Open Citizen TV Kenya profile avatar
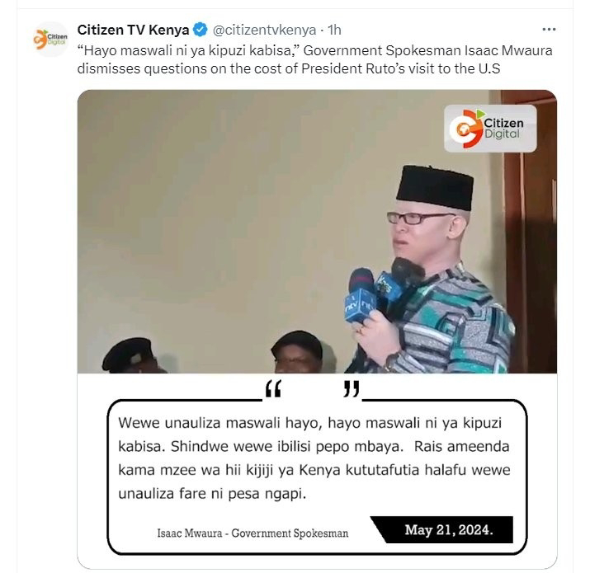590x573 pixels. (x=50, y=39)
